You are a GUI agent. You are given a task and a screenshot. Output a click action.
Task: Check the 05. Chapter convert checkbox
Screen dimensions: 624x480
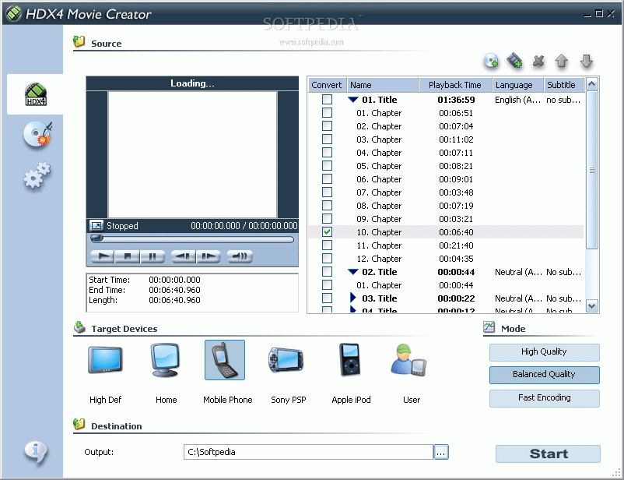pyautogui.click(x=327, y=165)
